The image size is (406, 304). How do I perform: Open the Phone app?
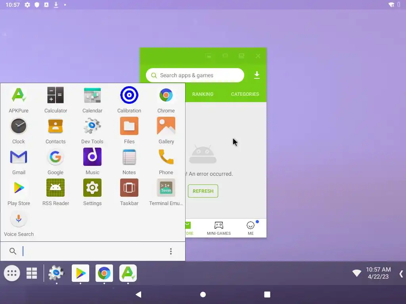click(x=166, y=161)
